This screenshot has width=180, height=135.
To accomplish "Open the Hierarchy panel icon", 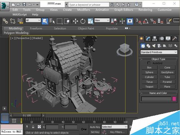I will click(155, 39).
